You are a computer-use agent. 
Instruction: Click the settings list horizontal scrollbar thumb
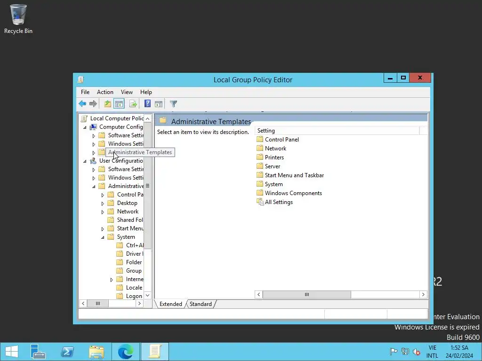[307, 294]
